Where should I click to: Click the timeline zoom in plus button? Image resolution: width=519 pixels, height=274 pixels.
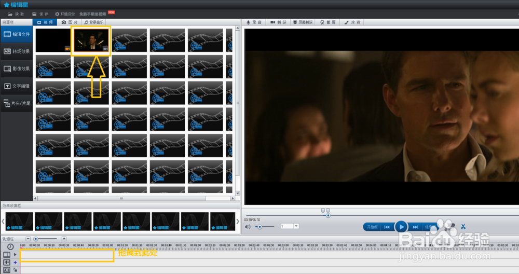[x=64, y=239]
